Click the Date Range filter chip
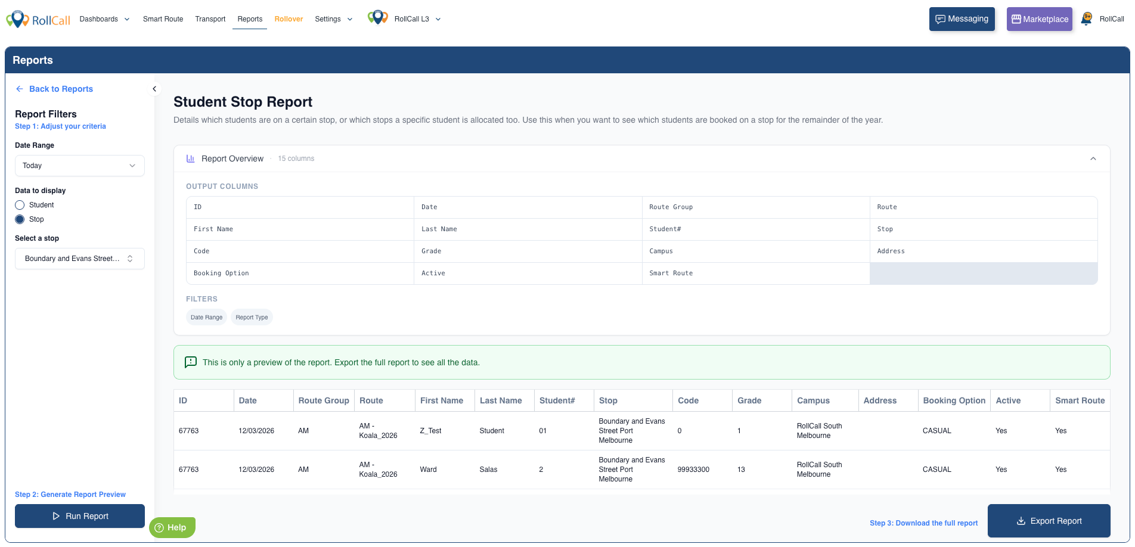 point(206,318)
